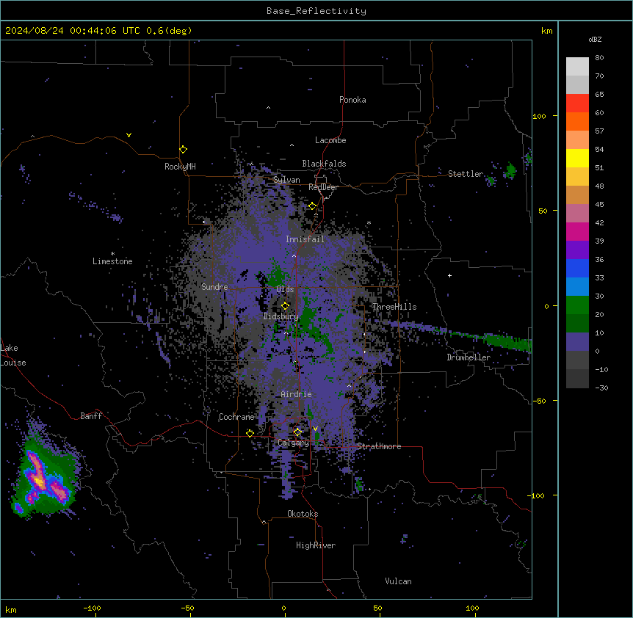Click the asterisk marker east of Innisfail

point(369,223)
